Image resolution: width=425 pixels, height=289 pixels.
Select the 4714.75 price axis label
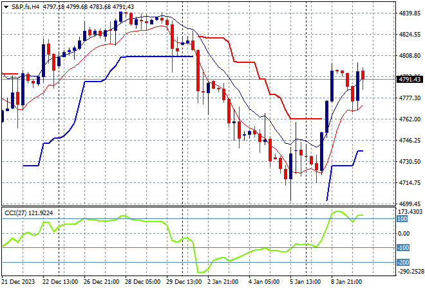pyautogui.click(x=408, y=183)
